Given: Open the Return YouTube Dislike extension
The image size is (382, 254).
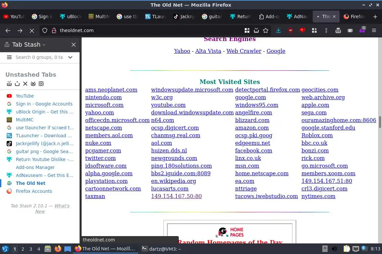Looking at the screenshot, I should 302,30.
